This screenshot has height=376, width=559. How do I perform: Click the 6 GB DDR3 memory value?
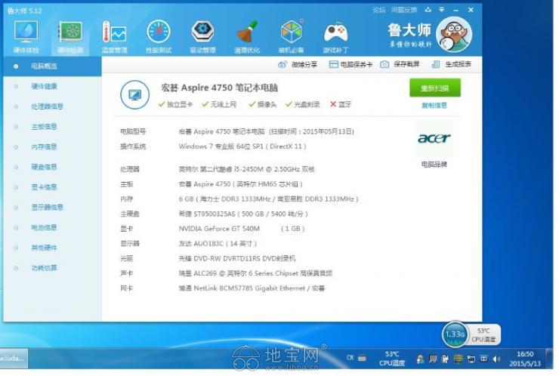click(x=268, y=199)
